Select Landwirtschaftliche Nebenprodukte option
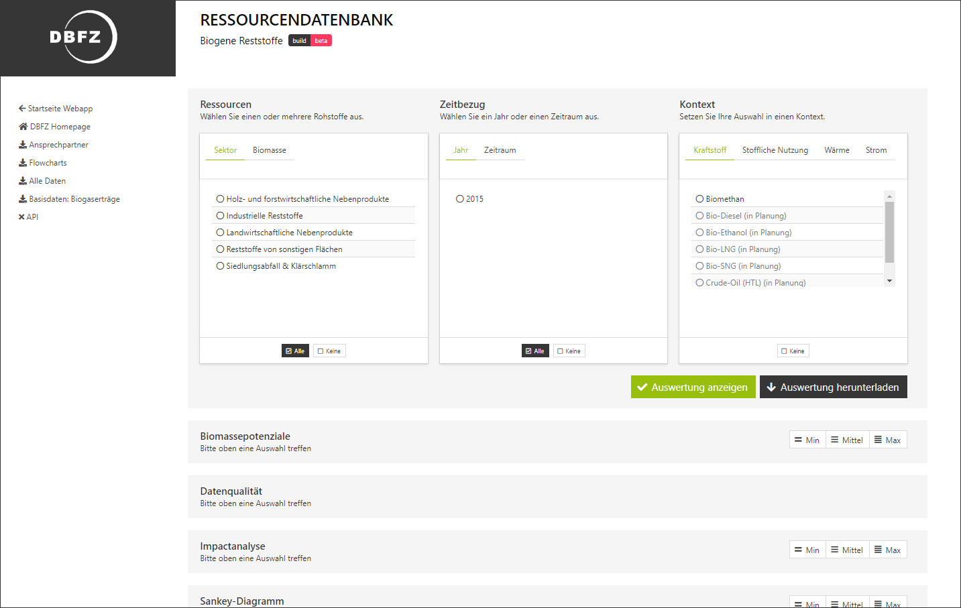The width and height of the screenshot is (961, 608). (x=314, y=233)
